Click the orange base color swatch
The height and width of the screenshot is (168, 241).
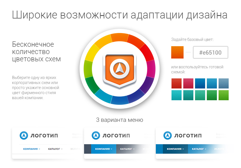tap(177, 52)
